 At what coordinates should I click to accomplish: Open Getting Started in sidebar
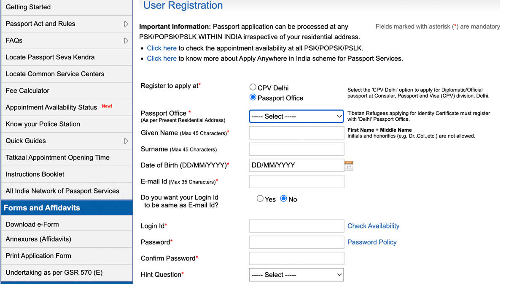[x=67, y=7]
